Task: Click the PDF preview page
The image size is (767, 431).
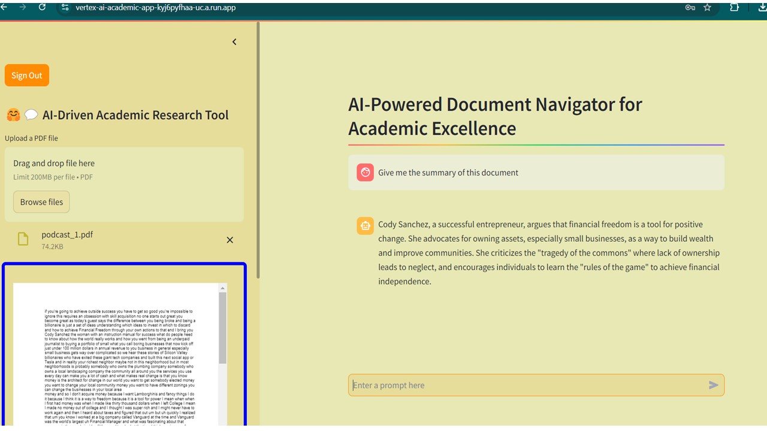Action: tap(116, 354)
